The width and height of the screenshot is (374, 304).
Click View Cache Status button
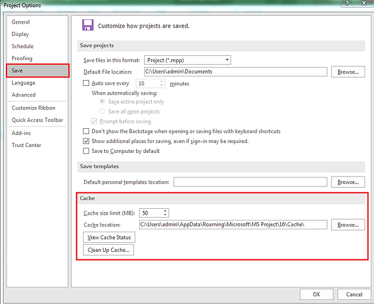tap(109, 237)
